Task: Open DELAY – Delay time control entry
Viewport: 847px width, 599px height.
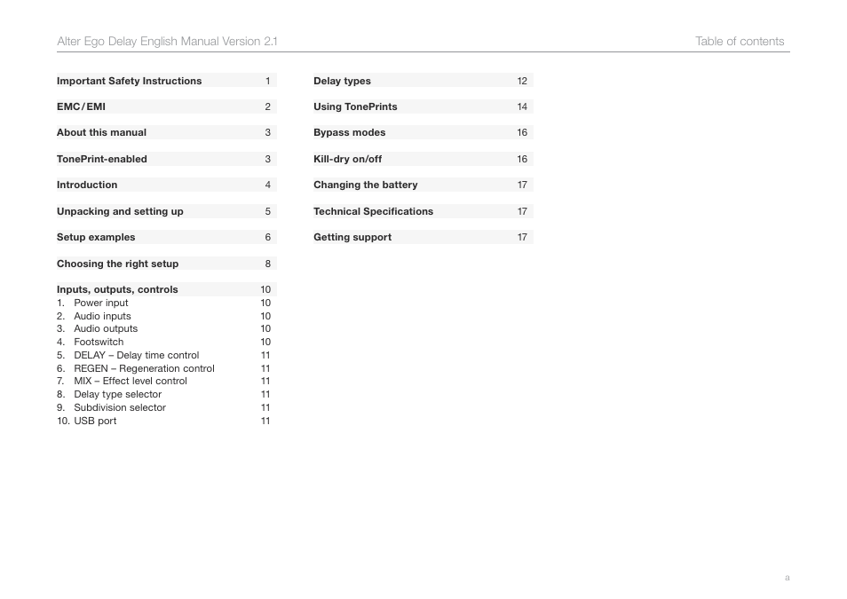Action: click(x=163, y=355)
